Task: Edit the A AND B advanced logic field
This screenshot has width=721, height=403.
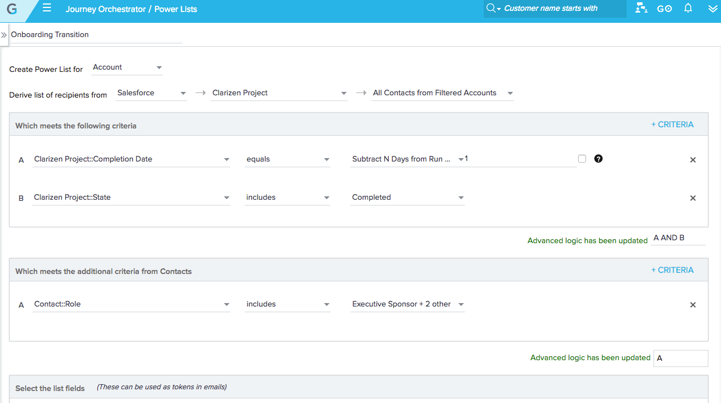Action: click(x=678, y=239)
